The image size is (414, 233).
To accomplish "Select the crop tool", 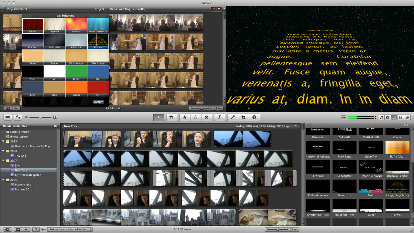I will point(243,117).
